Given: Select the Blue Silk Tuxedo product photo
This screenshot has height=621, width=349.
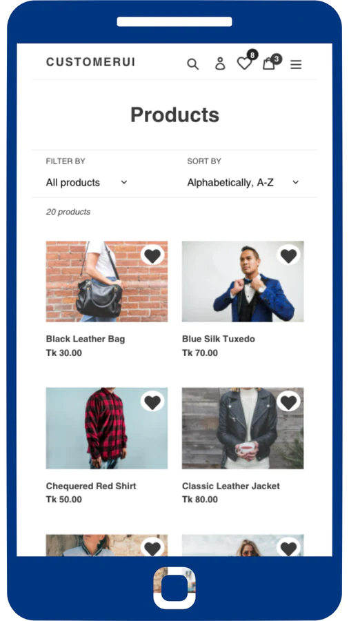Looking at the screenshot, I should [243, 282].
